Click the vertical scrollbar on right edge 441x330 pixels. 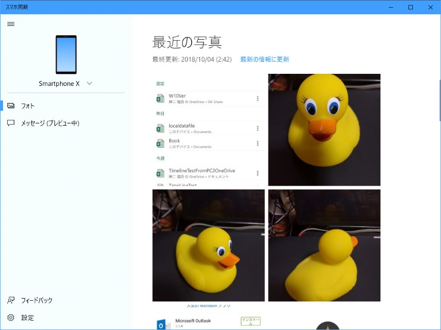coord(439,100)
